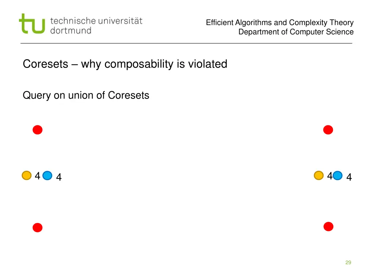Click the bottom-right red dot

coord(328,227)
